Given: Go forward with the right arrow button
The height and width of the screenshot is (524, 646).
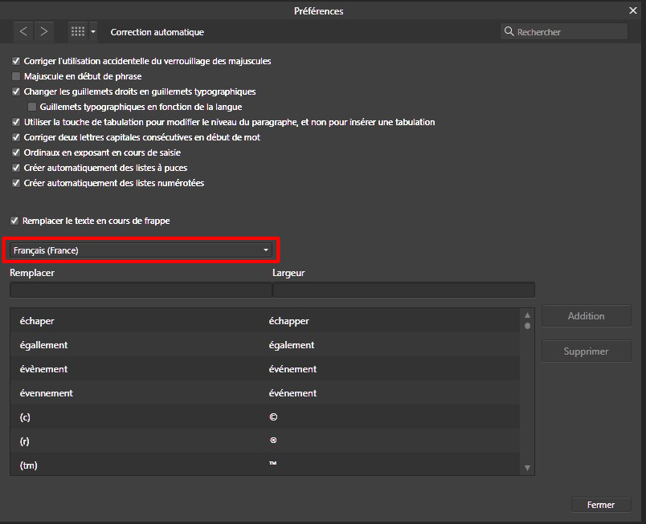Looking at the screenshot, I should pos(44,31).
